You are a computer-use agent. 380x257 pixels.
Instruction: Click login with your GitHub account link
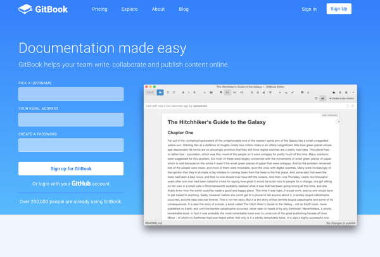pyautogui.click(x=71, y=184)
